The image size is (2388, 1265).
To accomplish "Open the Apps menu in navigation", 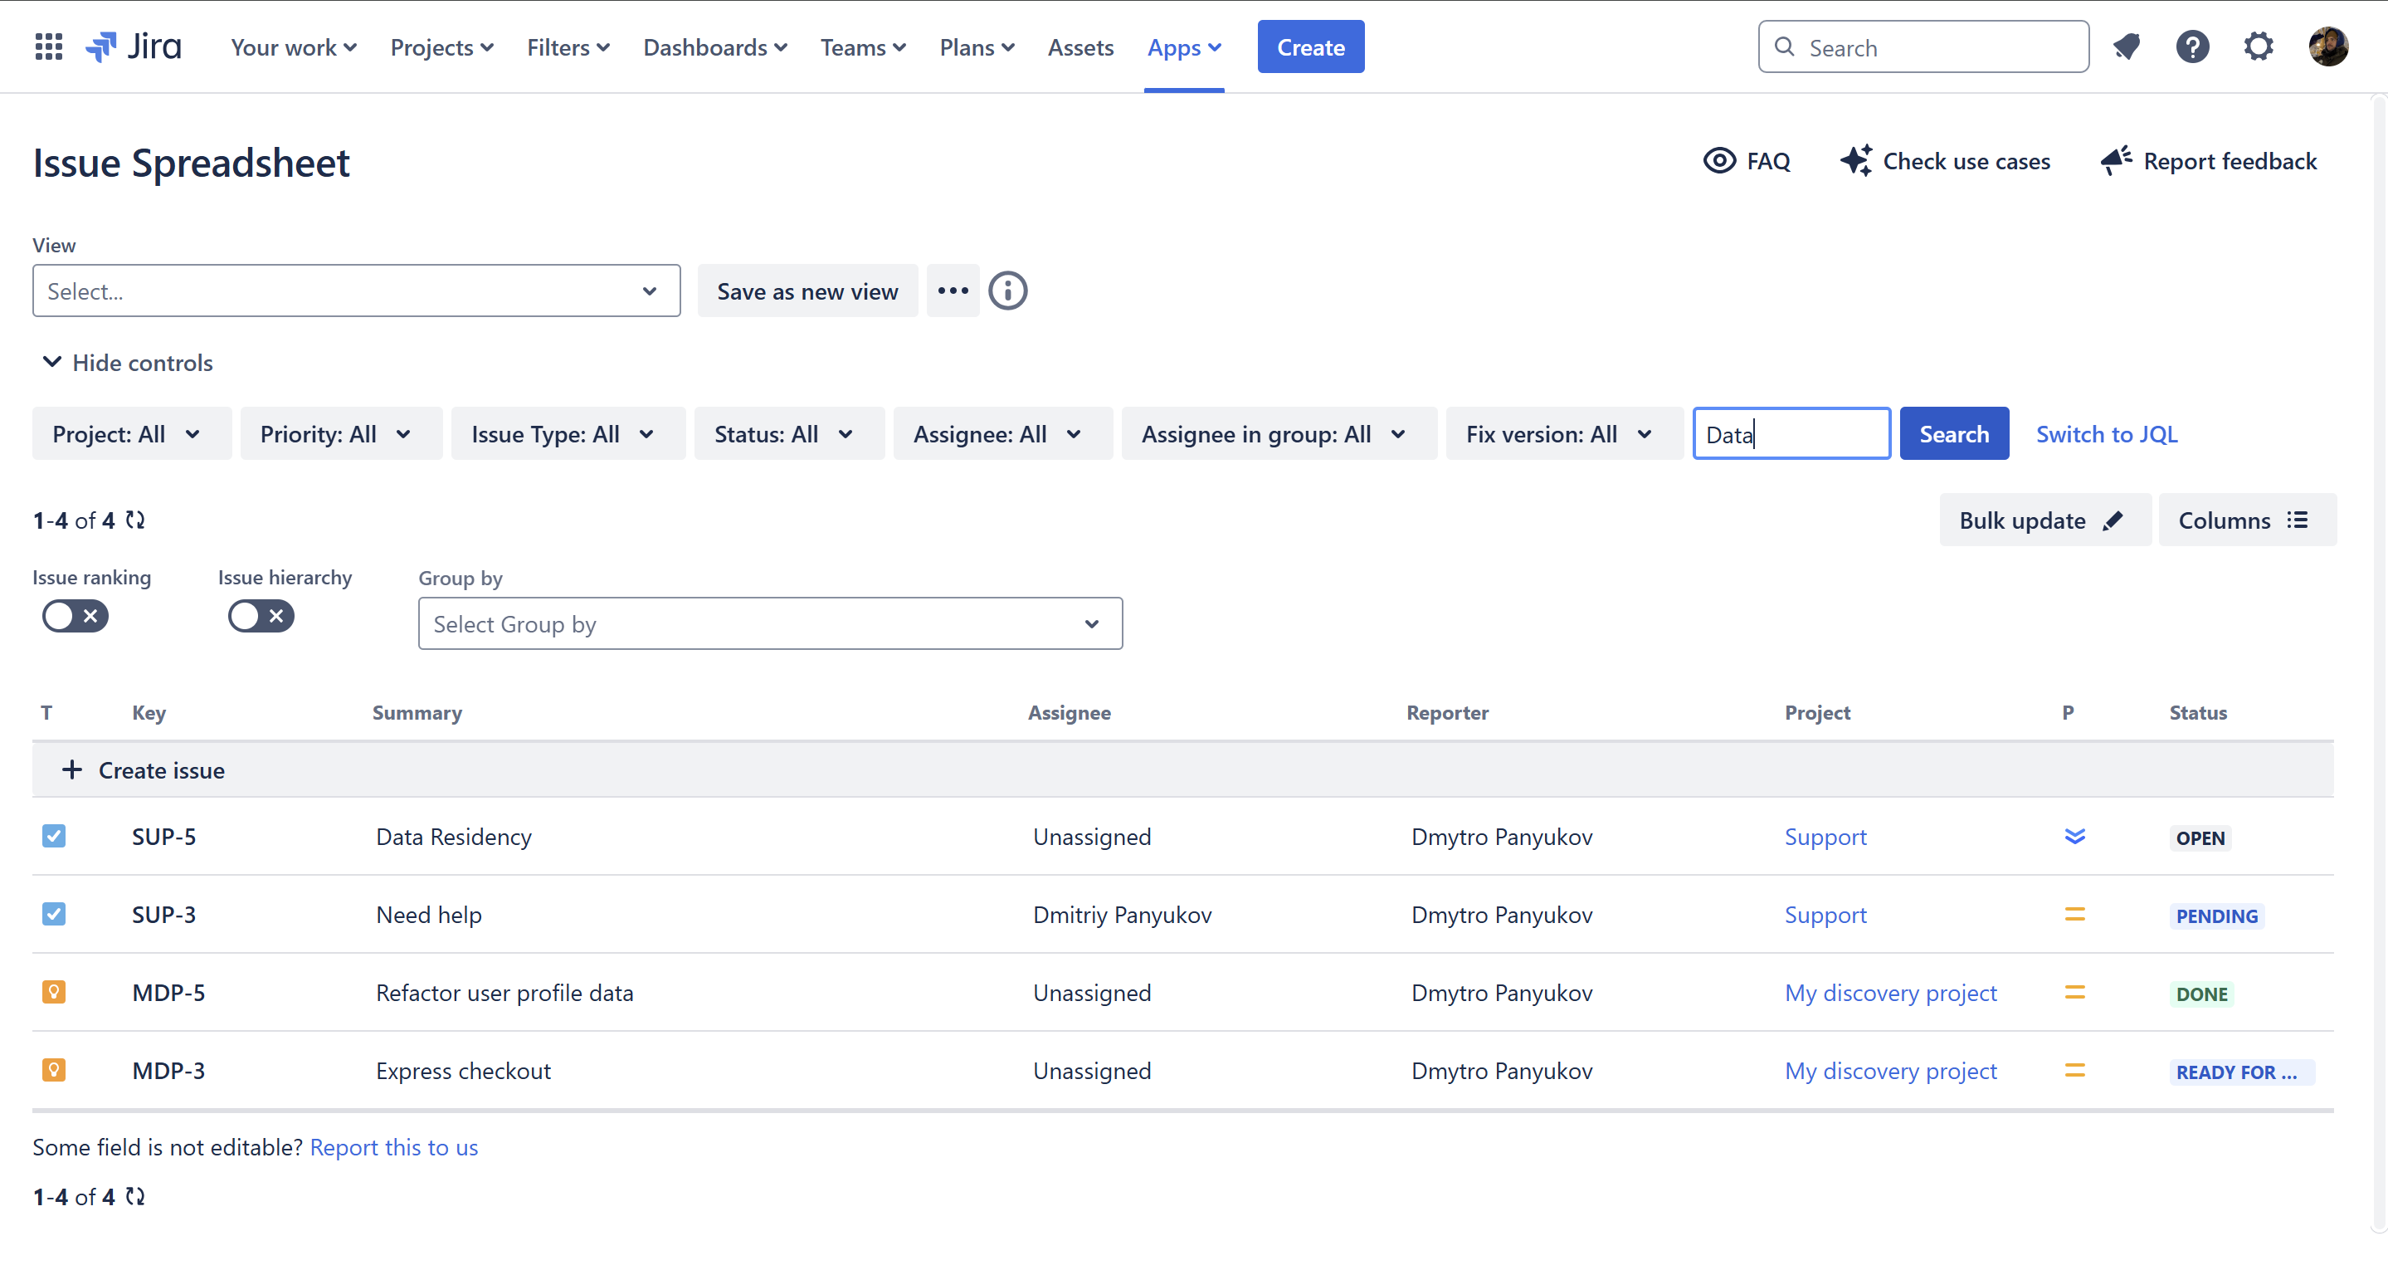I will tap(1183, 47).
